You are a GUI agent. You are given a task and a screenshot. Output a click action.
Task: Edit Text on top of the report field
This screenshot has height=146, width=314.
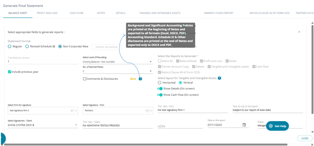[x=267, y=110]
